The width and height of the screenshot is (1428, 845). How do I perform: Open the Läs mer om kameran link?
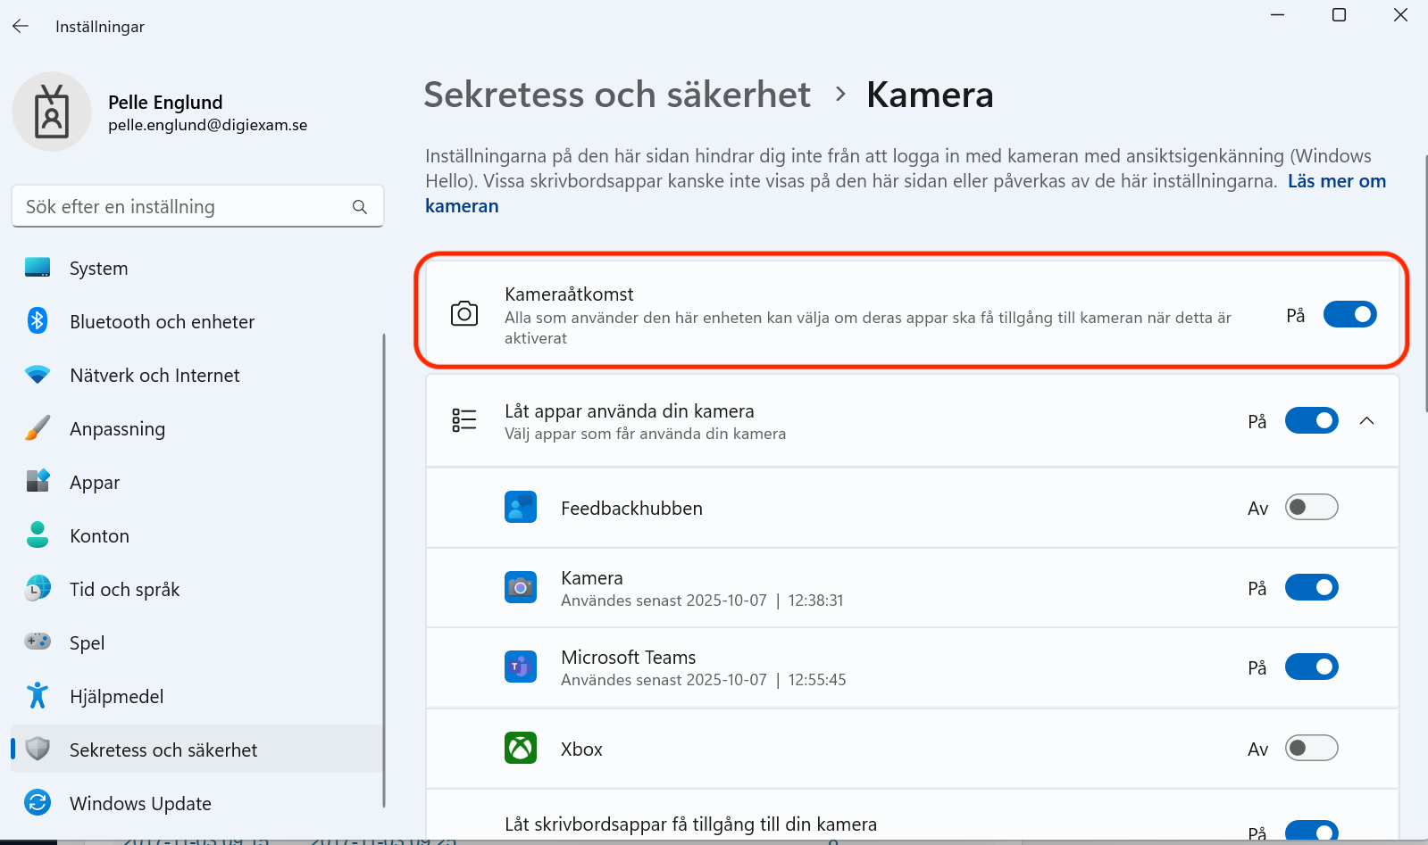tap(1337, 181)
